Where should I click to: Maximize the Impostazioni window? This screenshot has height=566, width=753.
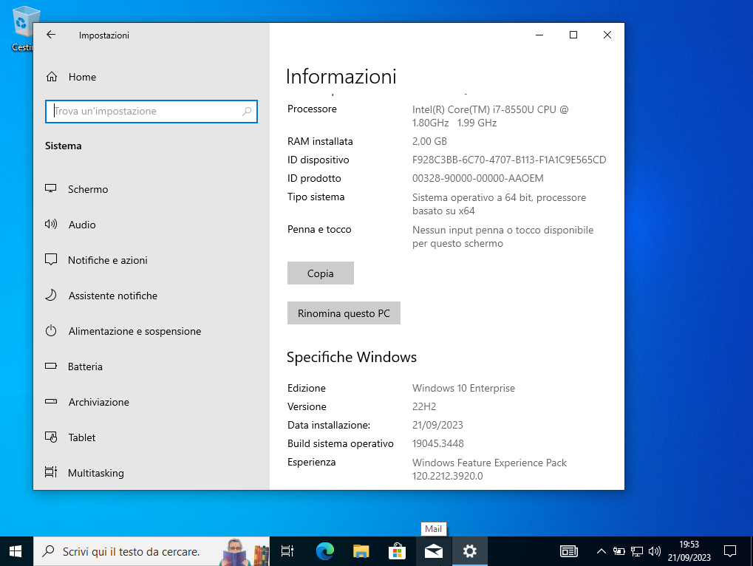(x=573, y=35)
